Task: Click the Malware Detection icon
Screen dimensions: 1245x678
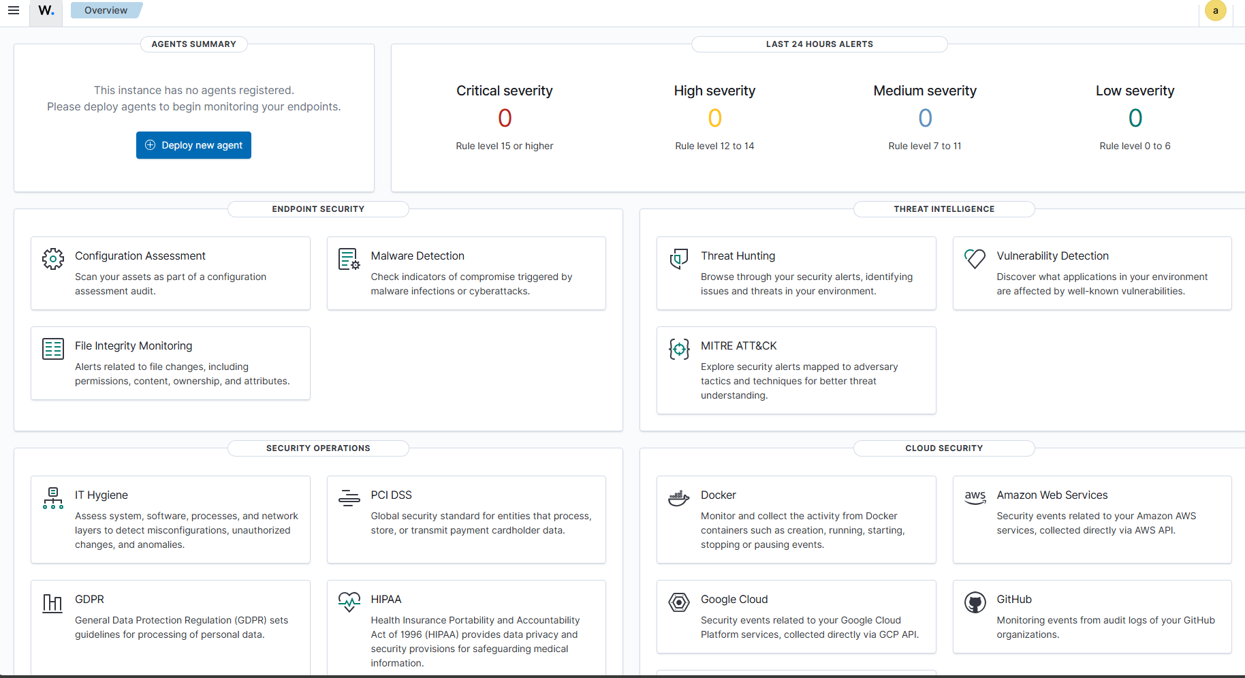Action: click(x=349, y=259)
